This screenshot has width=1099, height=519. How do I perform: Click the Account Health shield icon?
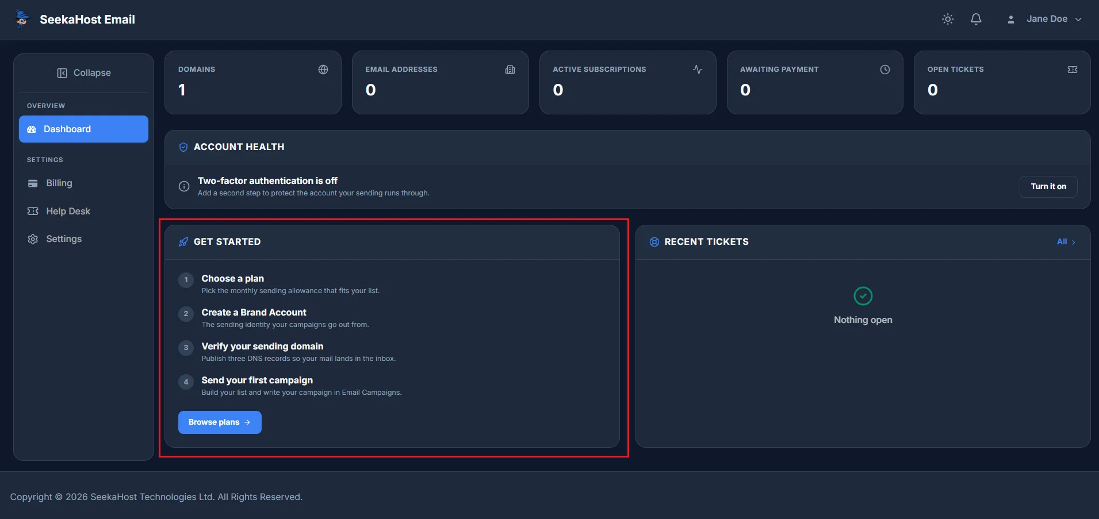click(183, 147)
